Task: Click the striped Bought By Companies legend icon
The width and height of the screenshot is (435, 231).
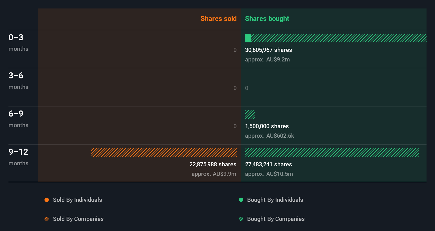Action: pyautogui.click(x=241, y=219)
